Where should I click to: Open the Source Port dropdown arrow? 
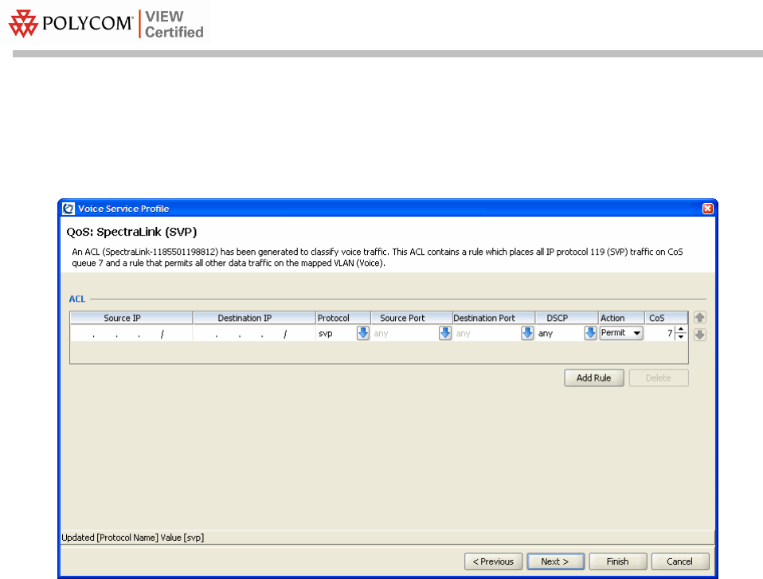tap(445, 333)
